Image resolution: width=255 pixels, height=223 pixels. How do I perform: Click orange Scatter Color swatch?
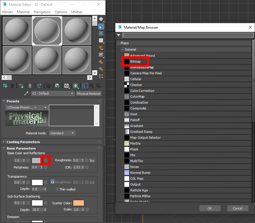(78, 203)
